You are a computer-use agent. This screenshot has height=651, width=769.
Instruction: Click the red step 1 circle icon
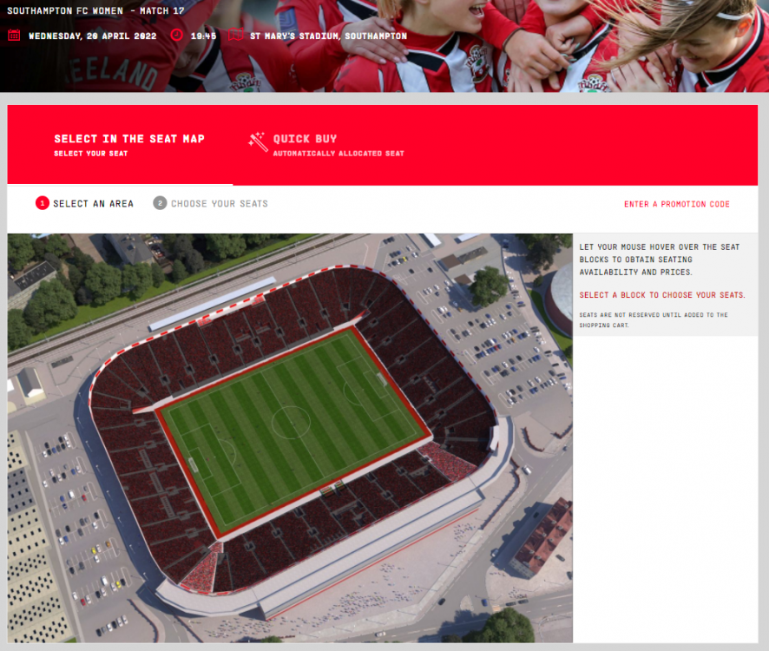pyautogui.click(x=43, y=203)
